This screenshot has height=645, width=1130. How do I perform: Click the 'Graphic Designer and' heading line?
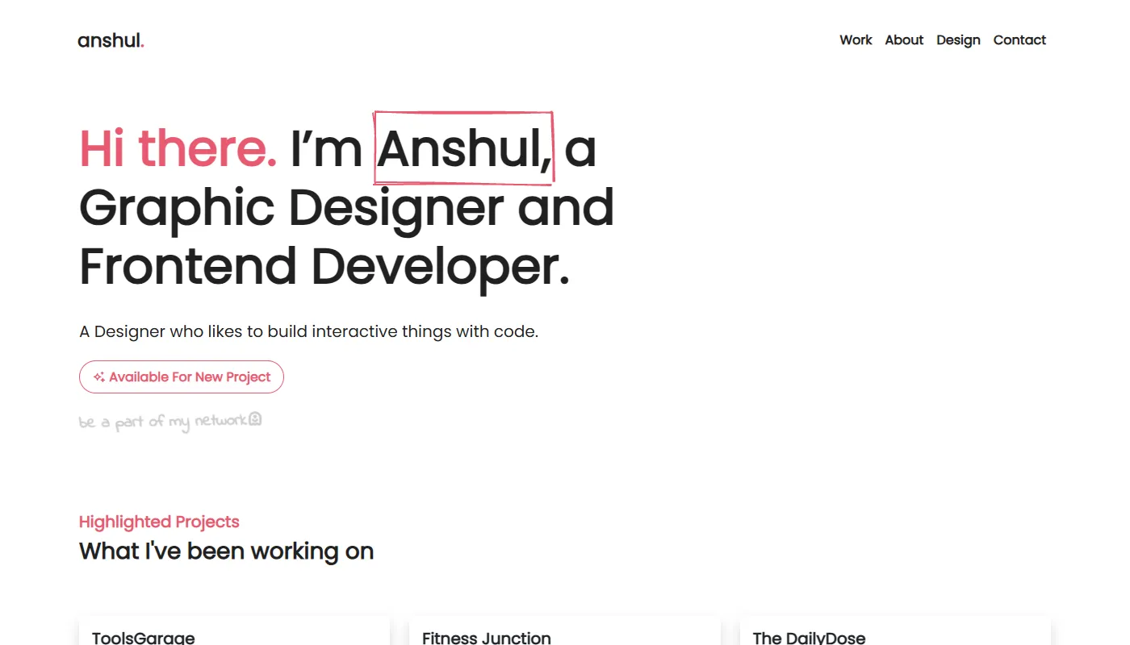coord(347,208)
